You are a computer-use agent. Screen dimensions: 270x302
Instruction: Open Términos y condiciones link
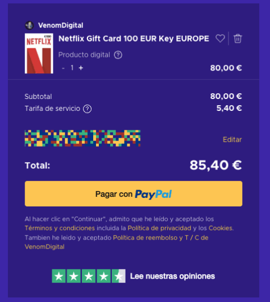click(60, 228)
